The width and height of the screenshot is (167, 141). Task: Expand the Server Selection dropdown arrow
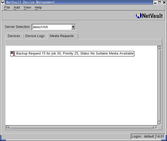73,27
